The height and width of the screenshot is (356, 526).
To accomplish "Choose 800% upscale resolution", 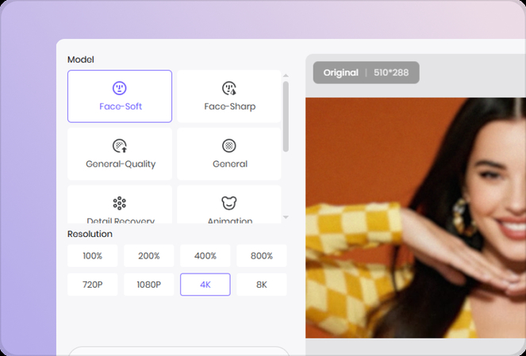I will (261, 256).
